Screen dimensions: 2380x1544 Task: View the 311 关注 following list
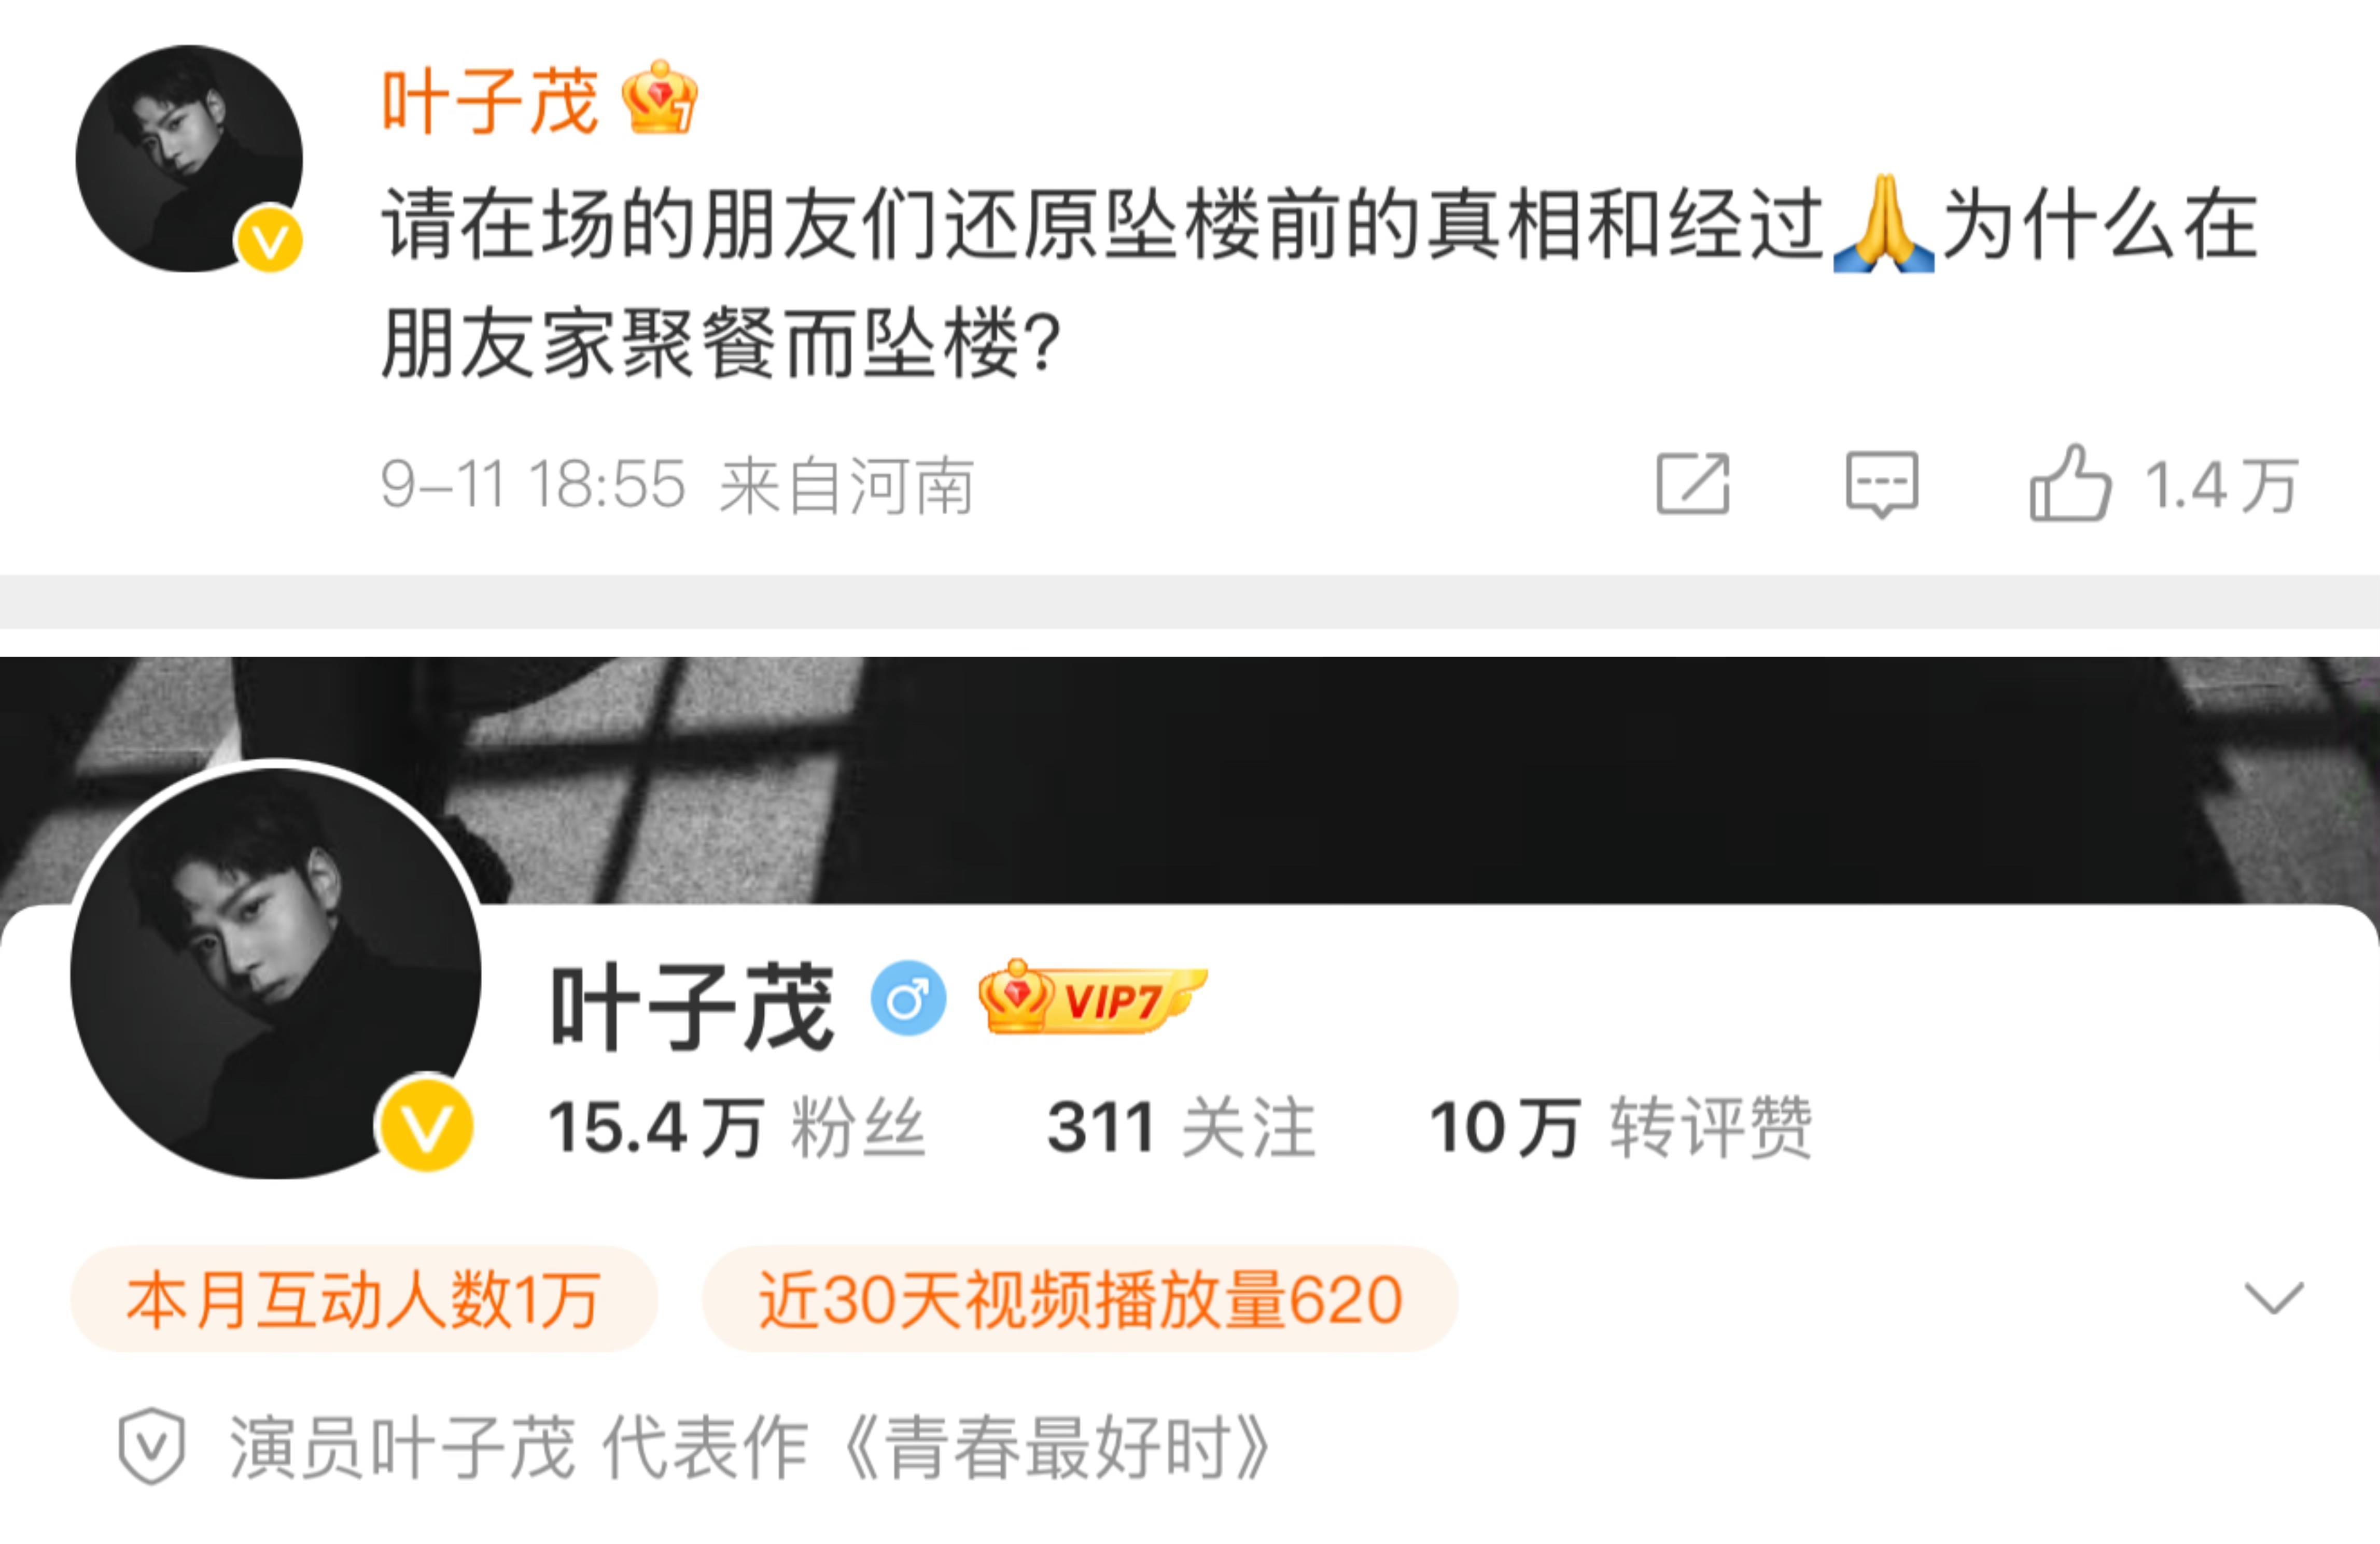pos(1180,1126)
